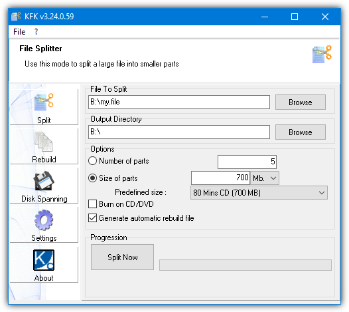Select the Number of parts radio button
Viewport: 349px width, 312px height.
[93, 161]
